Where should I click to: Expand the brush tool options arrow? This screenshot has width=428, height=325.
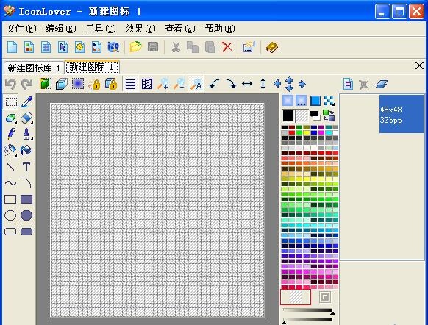[32, 139]
